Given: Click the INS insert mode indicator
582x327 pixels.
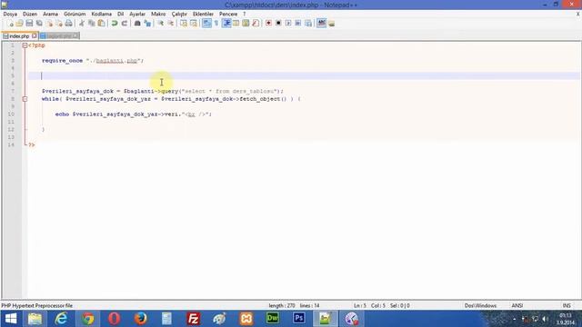Looking at the screenshot, I should coord(567,306).
